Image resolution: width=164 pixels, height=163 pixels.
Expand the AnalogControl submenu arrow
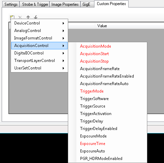(x=63, y=31)
